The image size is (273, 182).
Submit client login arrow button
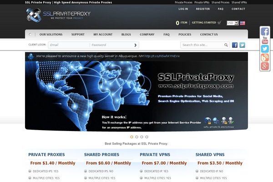point(136,45)
